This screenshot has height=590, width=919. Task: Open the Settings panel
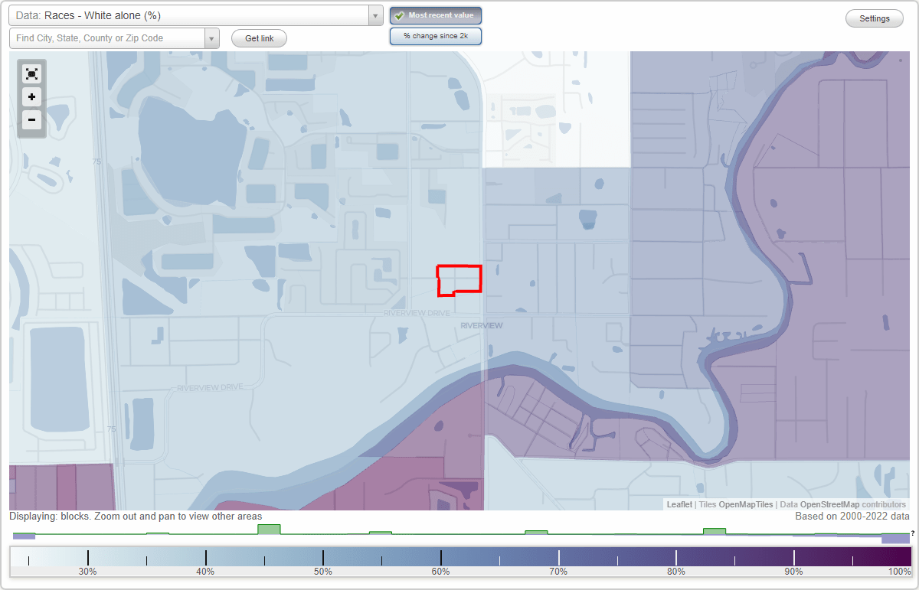874,18
